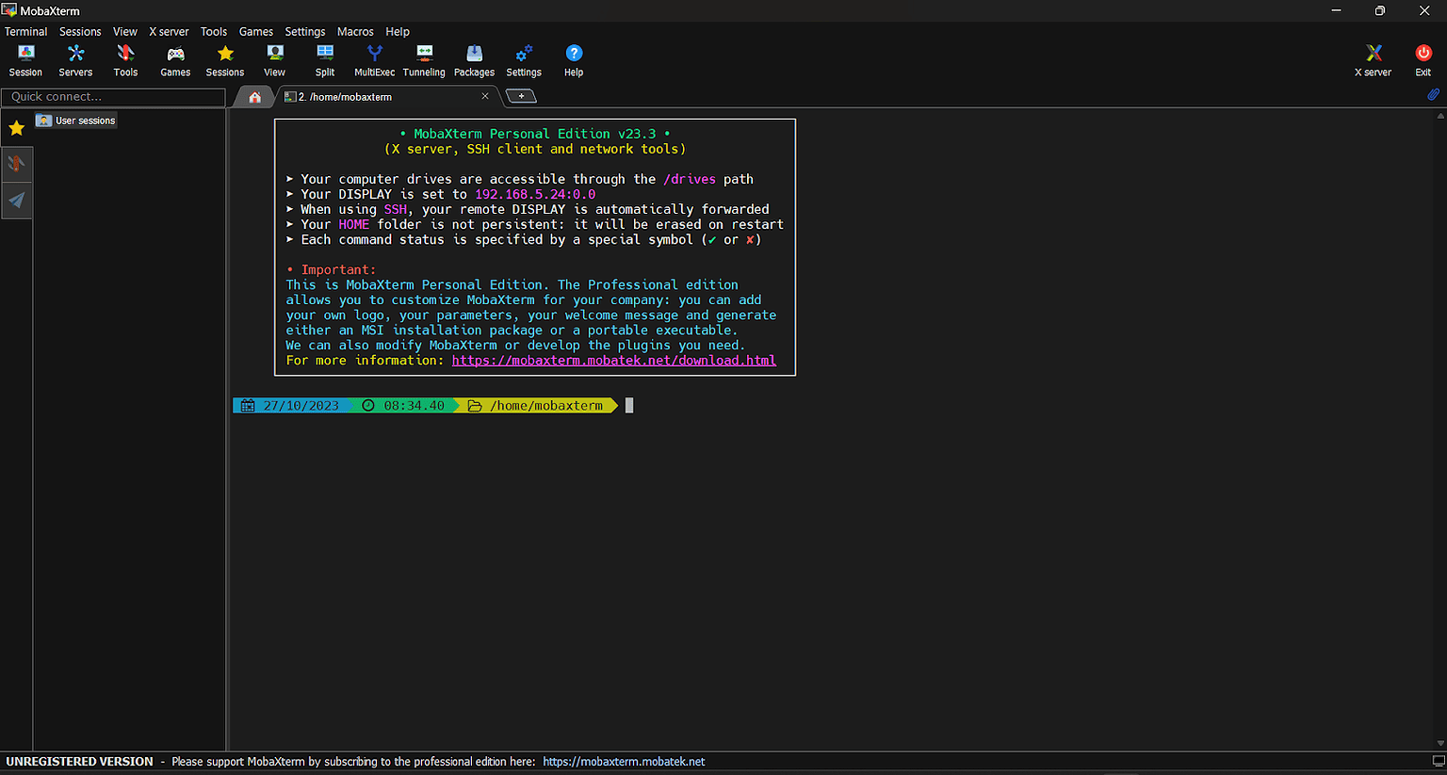Go to the Home tab icon
1447x775 pixels.
(x=254, y=96)
